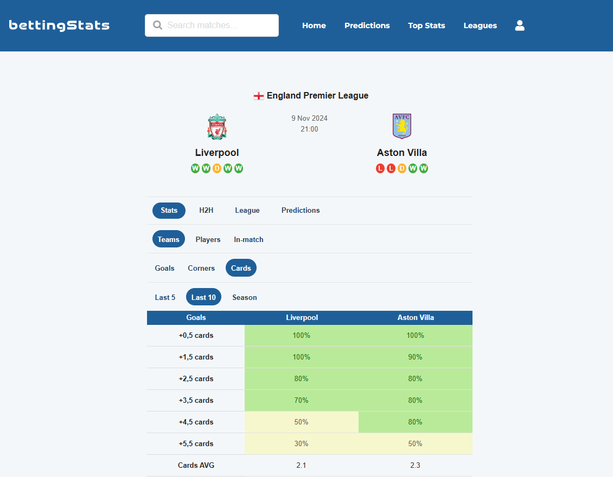The width and height of the screenshot is (613, 477).
Task: Click Liverpool's 70% cell
Action: coord(302,401)
